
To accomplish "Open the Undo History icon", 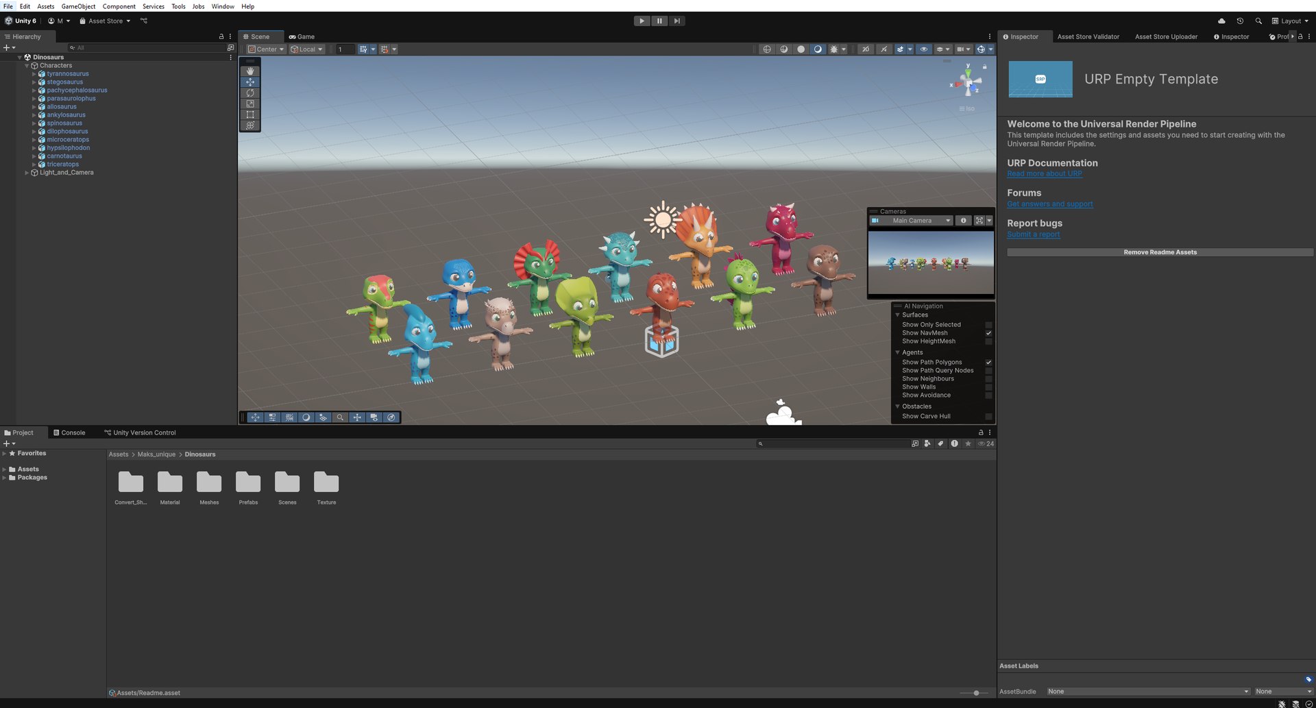I will [x=1240, y=21].
